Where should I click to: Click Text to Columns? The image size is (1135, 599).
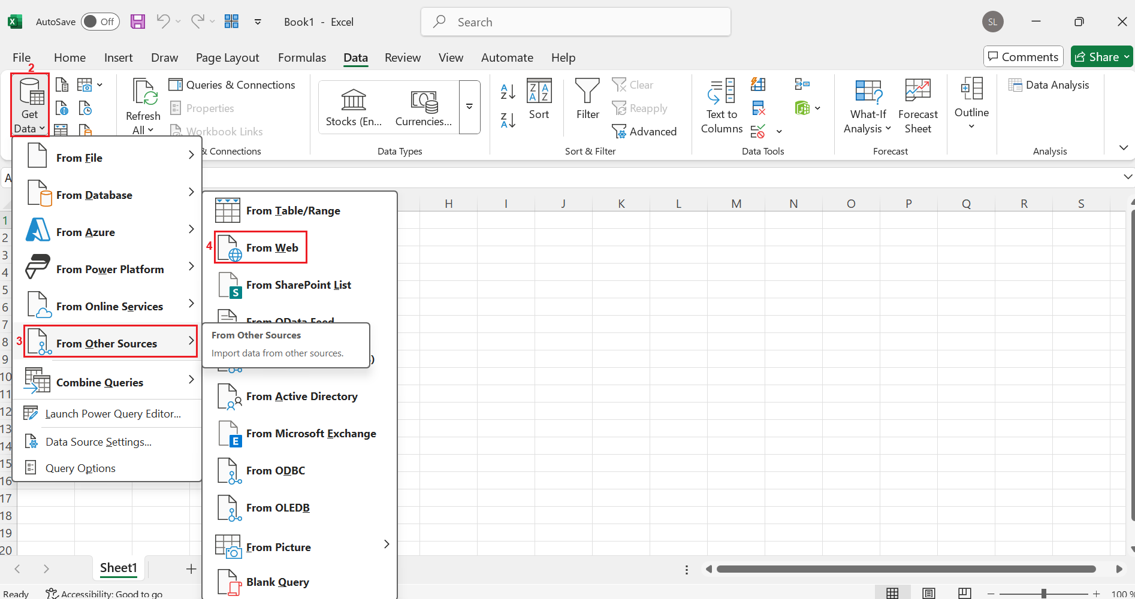pos(722,107)
